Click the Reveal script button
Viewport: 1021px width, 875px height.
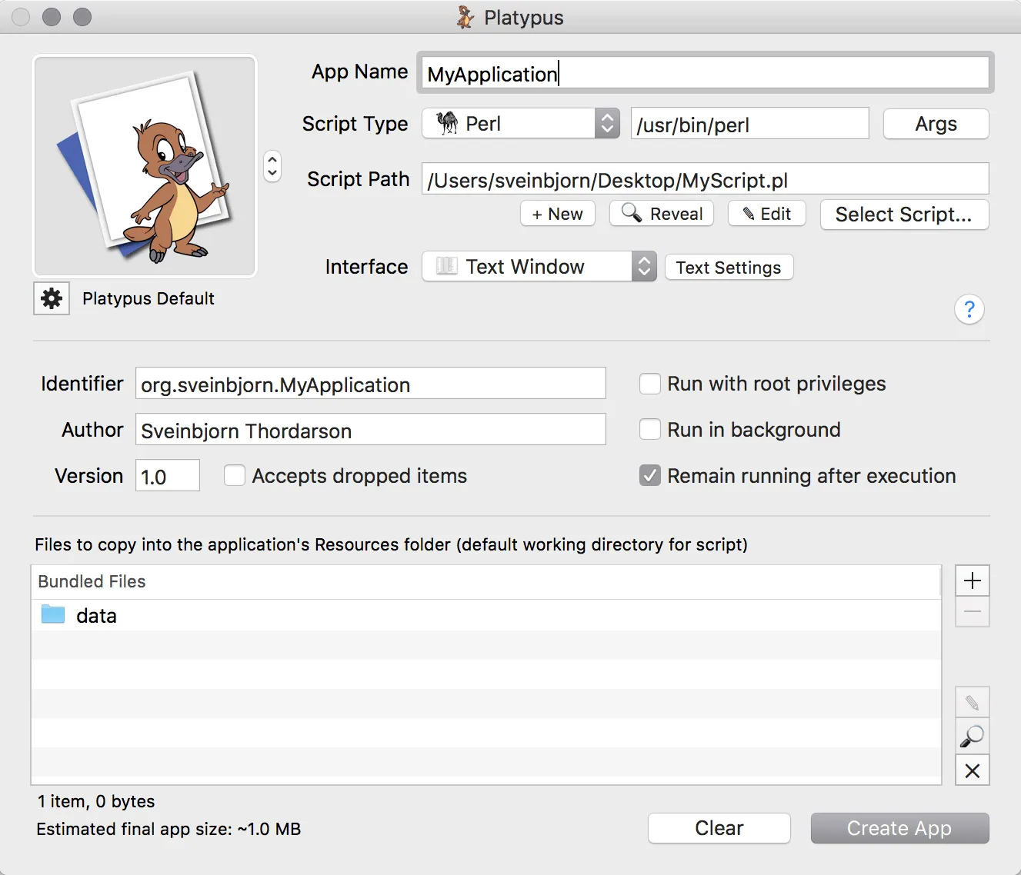pos(662,214)
